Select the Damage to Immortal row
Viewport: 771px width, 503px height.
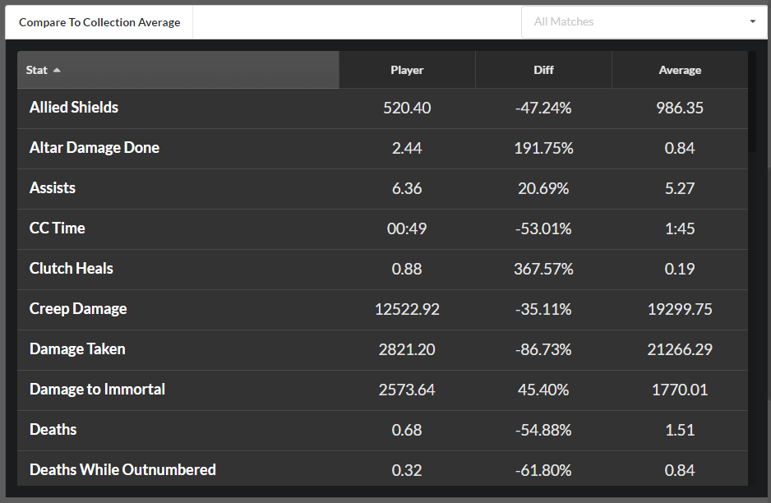(382, 390)
